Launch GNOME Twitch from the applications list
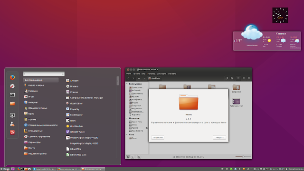 tap(76, 132)
